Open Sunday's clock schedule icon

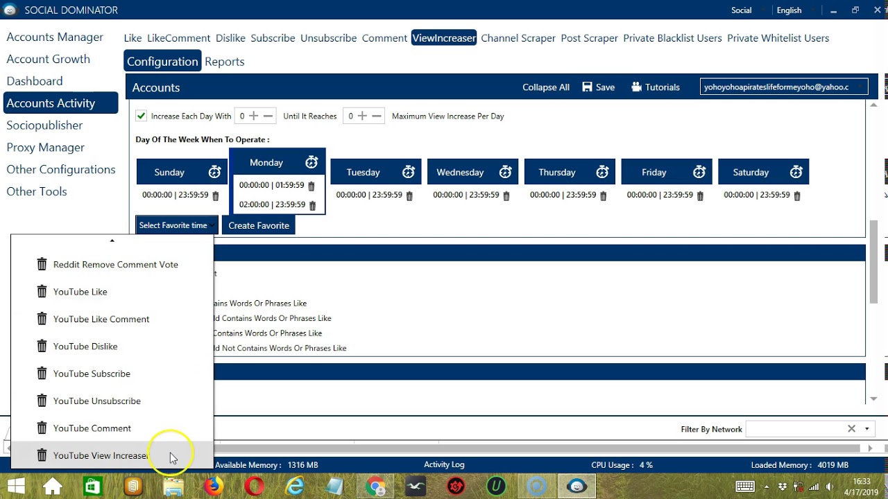[214, 172]
